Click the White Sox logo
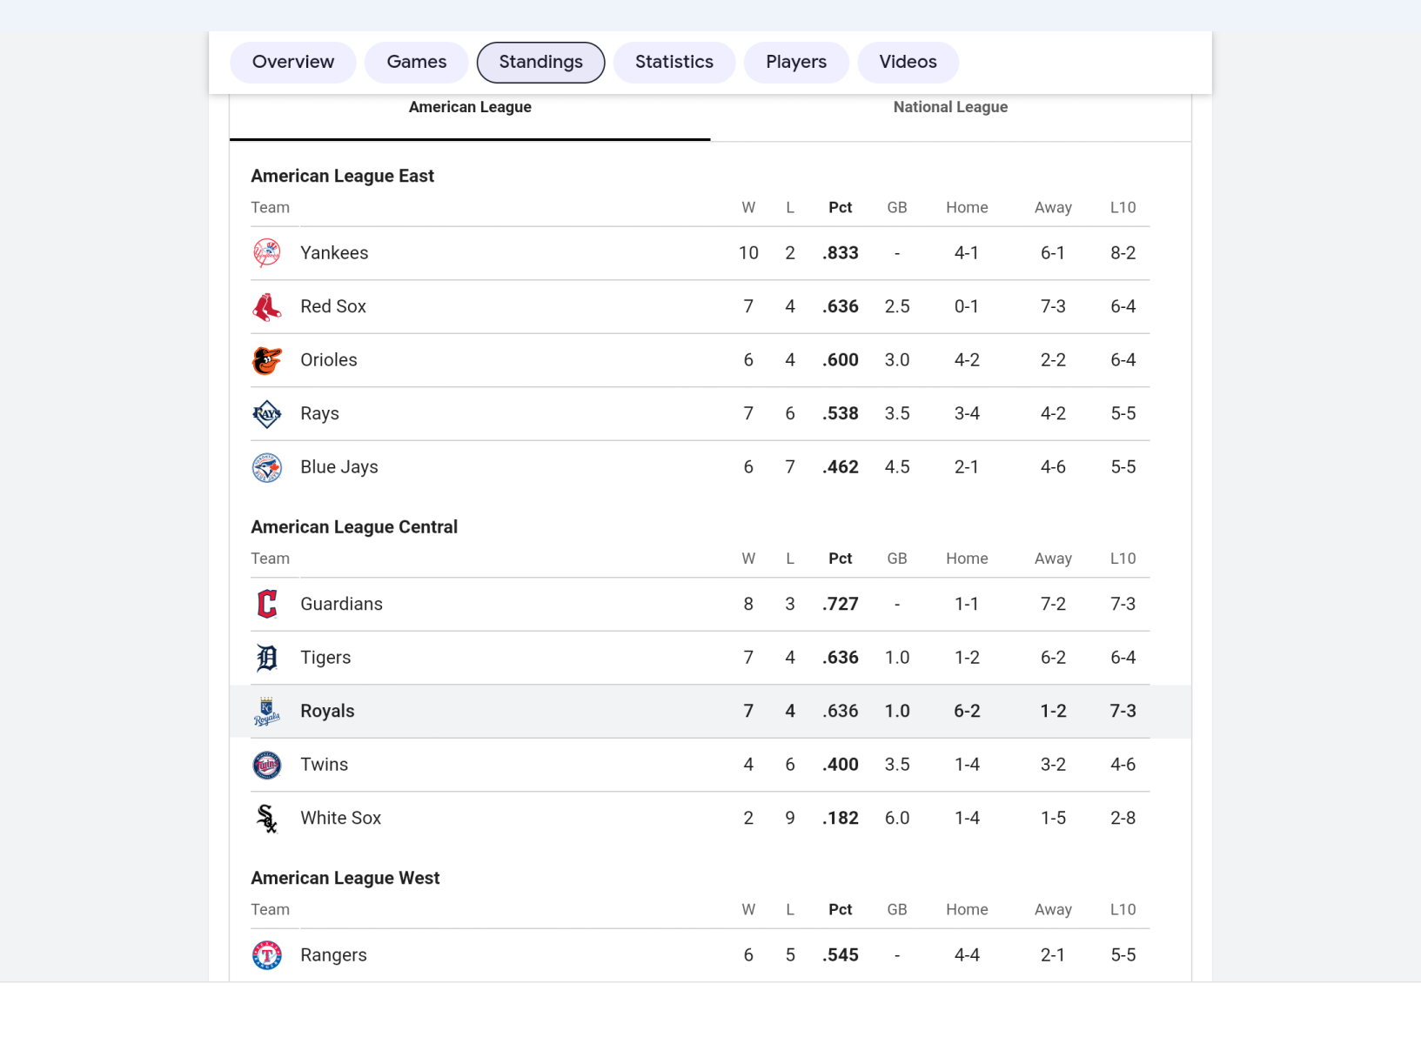The width and height of the screenshot is (1421, 1044). click(x=267, y=819)
